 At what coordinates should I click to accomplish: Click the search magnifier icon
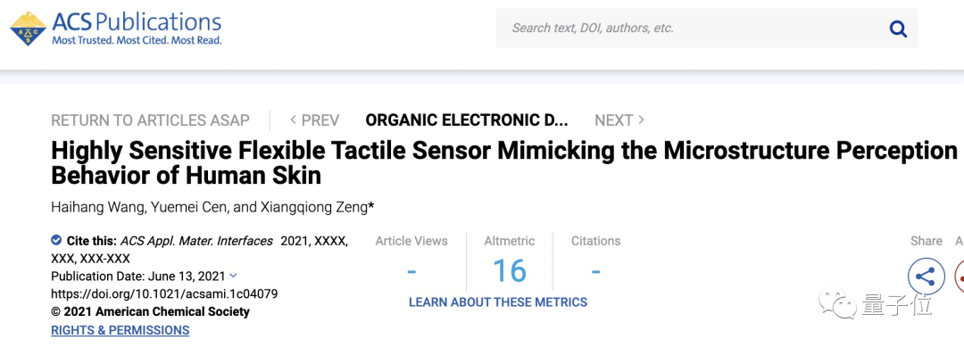coord(898,29)
